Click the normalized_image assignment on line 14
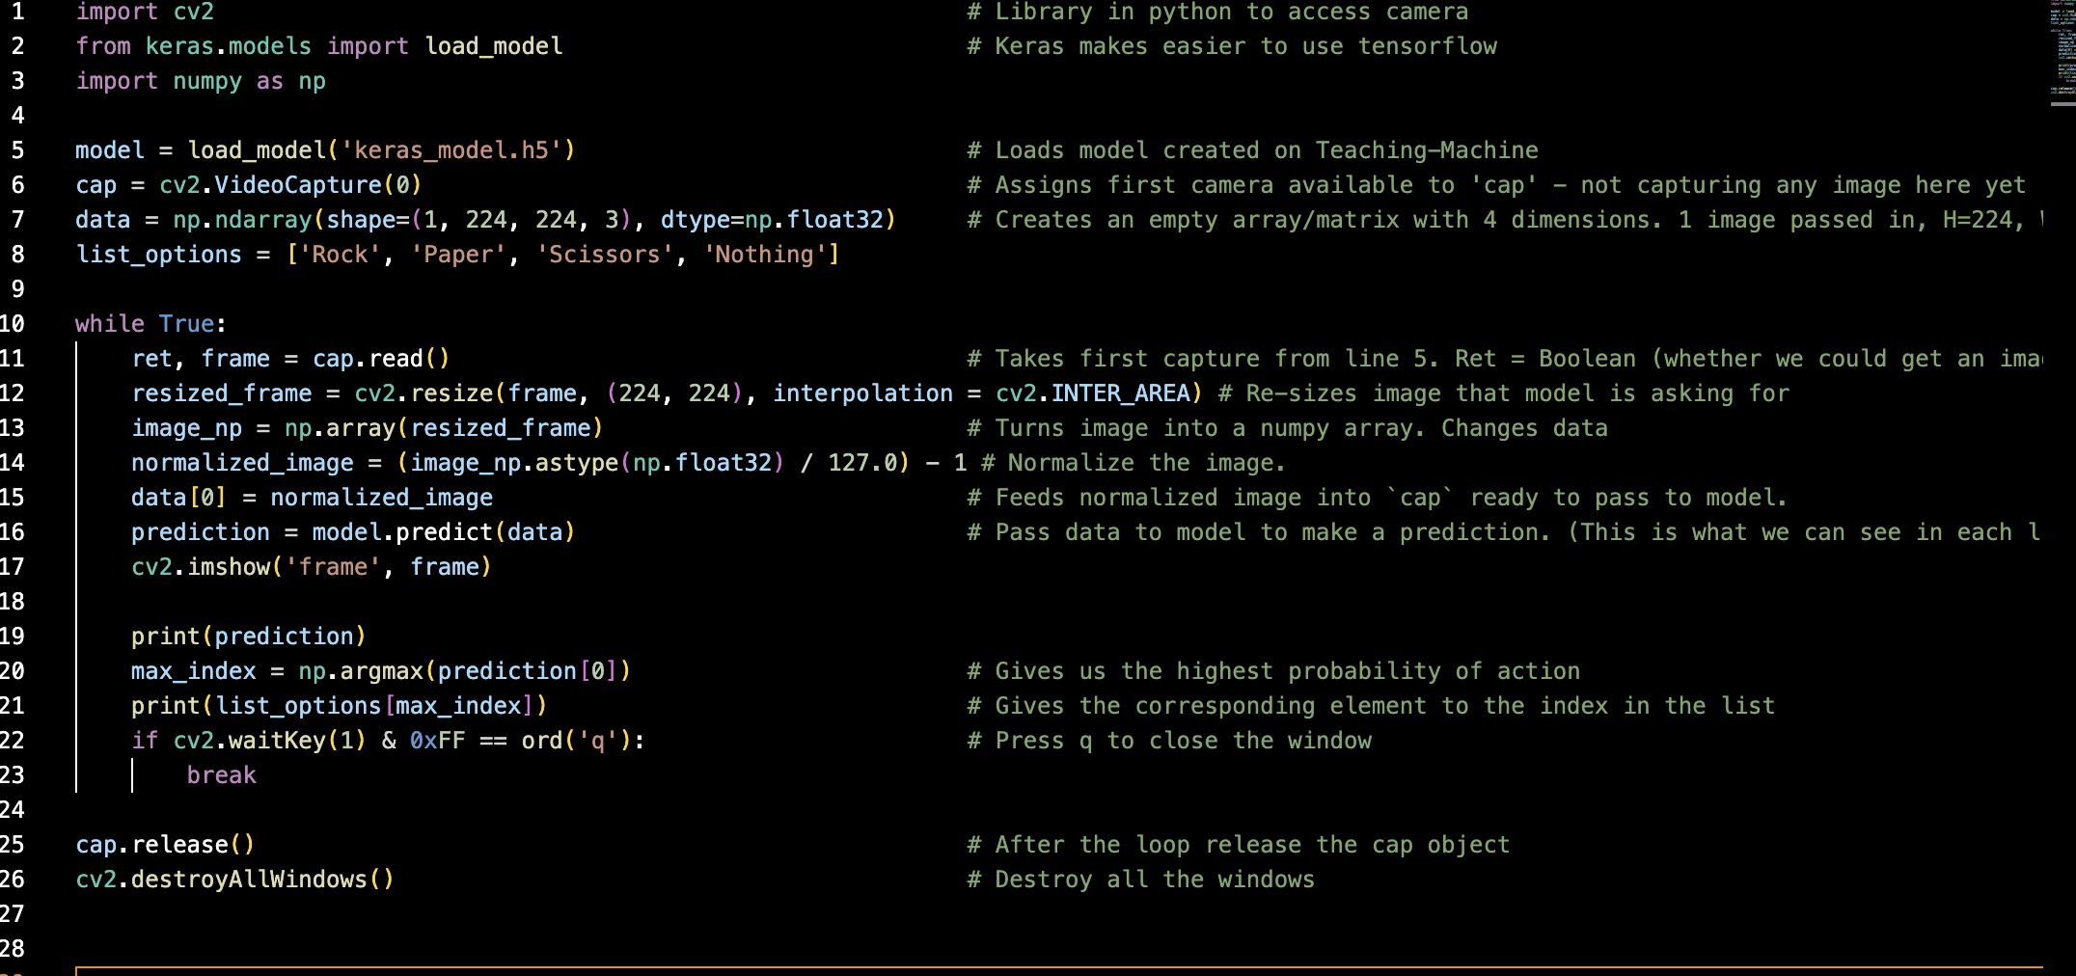The width and height of the screenshot is (2076, 976). click(x=243, y=463)
